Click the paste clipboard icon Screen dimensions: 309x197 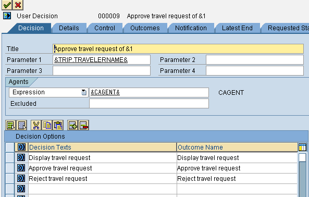58,125
